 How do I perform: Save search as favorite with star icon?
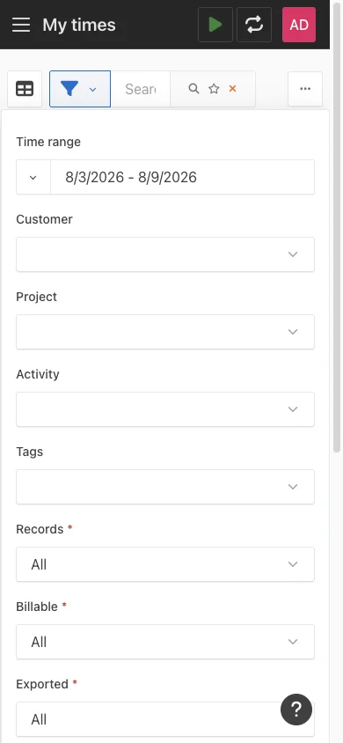pyautogui.click(x=214, y=89)
